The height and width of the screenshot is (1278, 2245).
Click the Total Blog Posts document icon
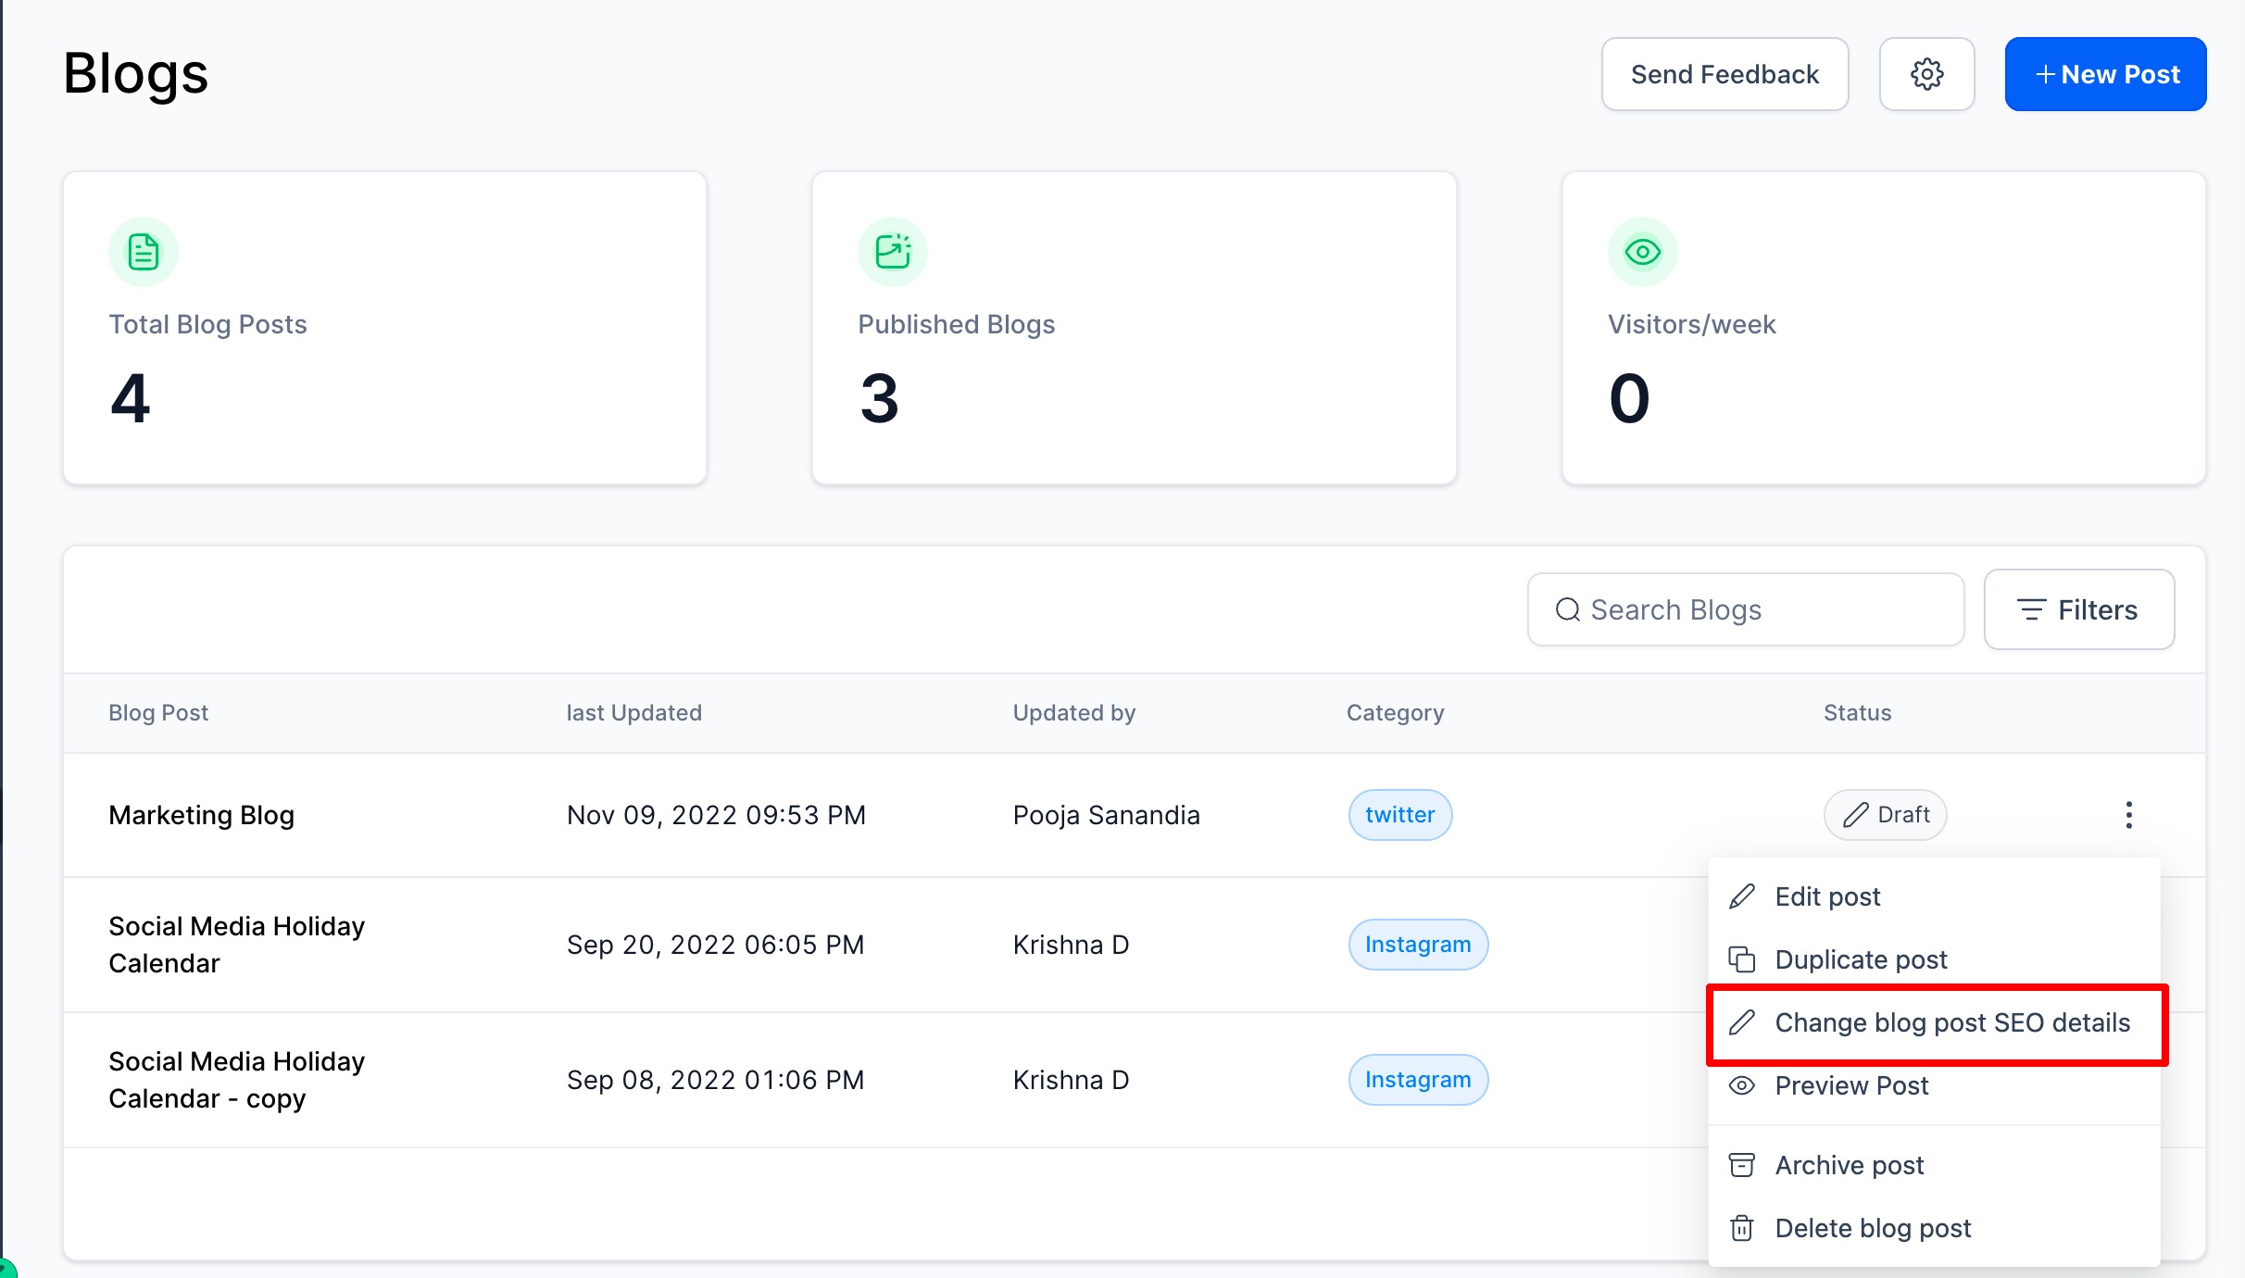[x=144, y=252]
